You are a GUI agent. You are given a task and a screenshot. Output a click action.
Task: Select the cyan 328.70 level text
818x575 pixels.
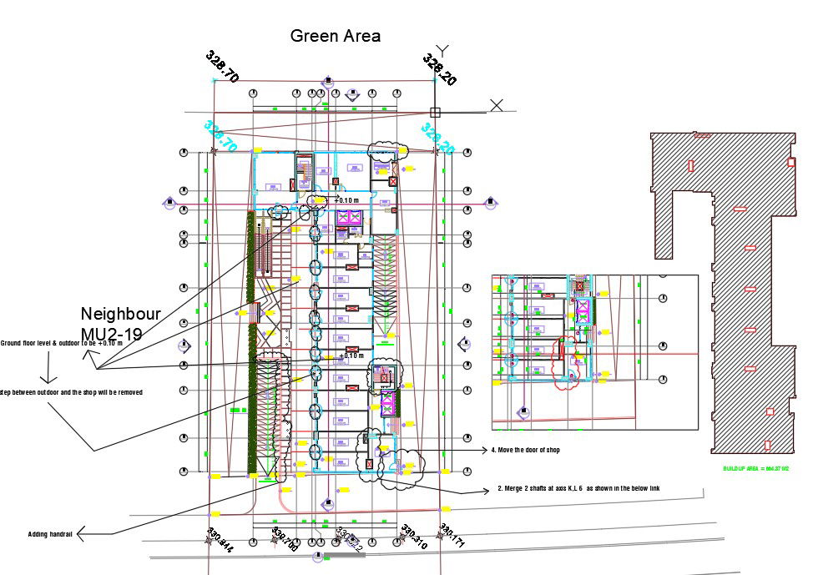220,136
